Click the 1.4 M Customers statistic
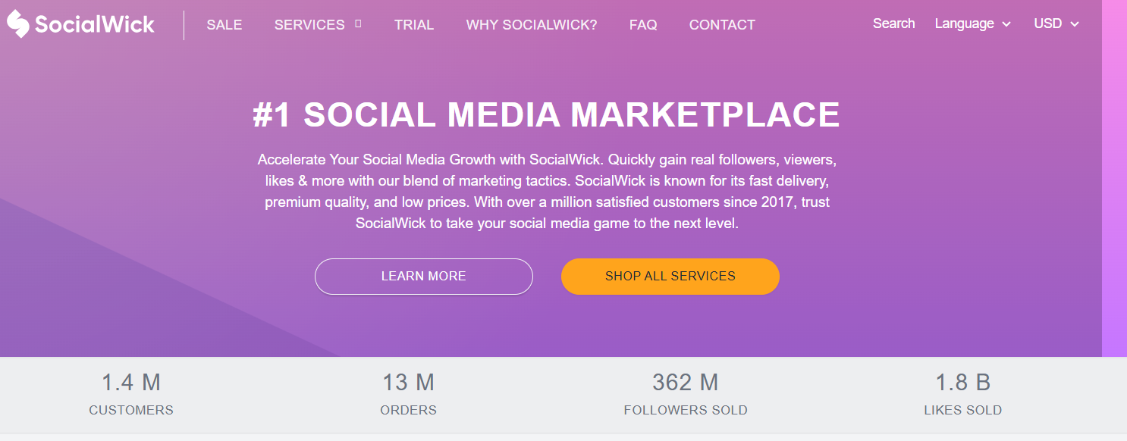The height and width of the screenshot is (441, 1127). (131, 394)
